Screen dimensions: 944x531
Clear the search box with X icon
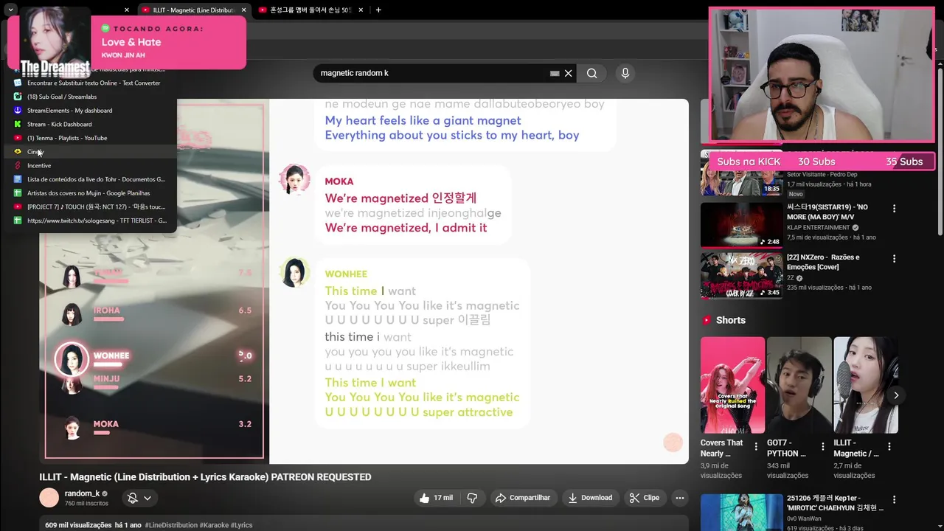(568, 73)
